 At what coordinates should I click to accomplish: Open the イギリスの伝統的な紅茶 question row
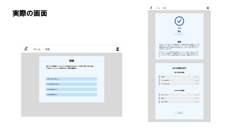pos(179,80)
